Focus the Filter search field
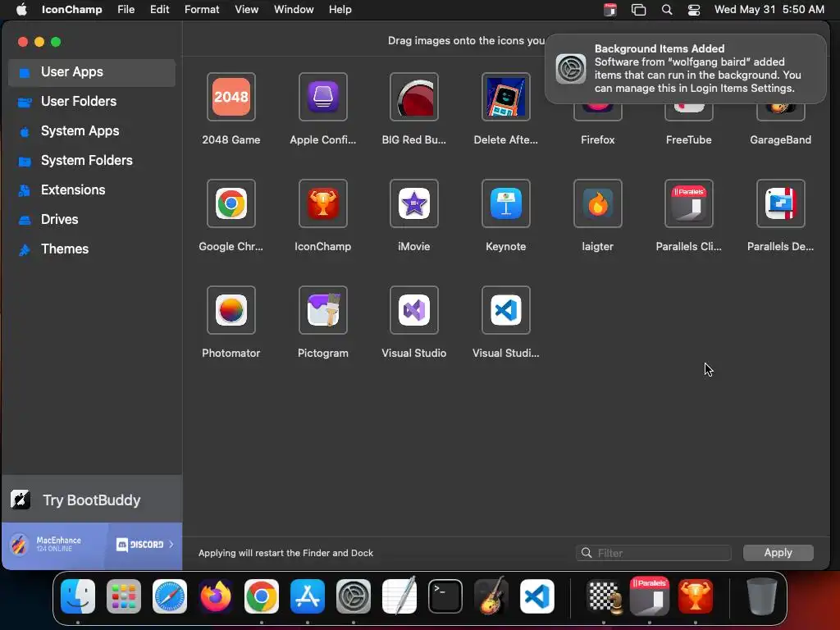Screen dimensions: 840x630 (653, 553)
